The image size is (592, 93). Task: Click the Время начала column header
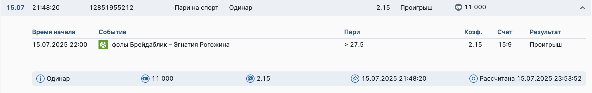[54, 32]
